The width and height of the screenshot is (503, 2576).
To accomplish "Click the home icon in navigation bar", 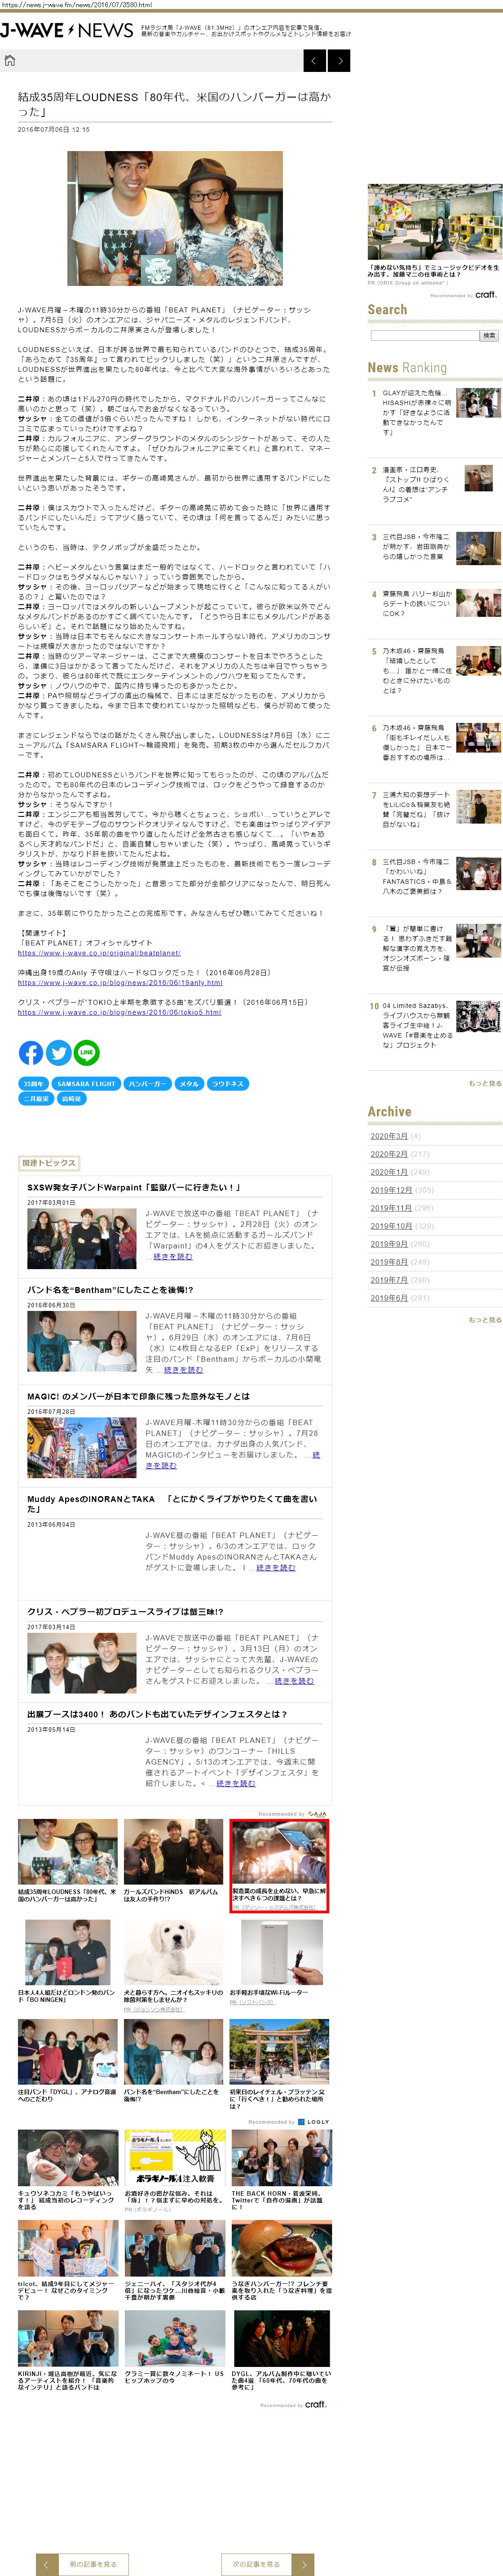I will point(10,61).
